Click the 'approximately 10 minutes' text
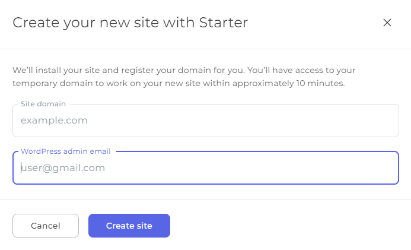Screen dimensions: 411x250 [288, 84]
